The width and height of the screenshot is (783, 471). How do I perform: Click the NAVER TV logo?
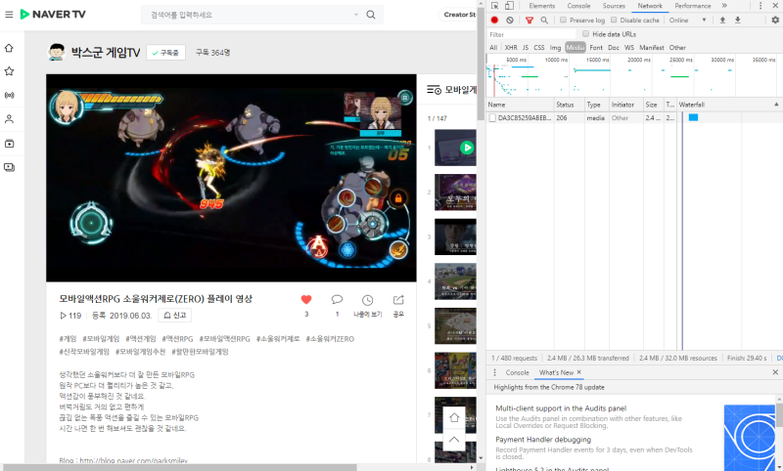[x=53, y=15]
